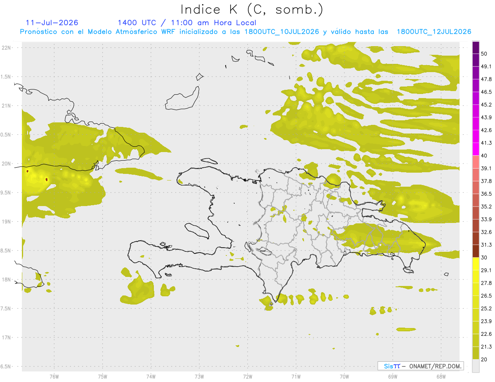The height and width of the screenshot is (382, 495).
Task: Click the colorbar value "30"
Action: coord(485,258)
